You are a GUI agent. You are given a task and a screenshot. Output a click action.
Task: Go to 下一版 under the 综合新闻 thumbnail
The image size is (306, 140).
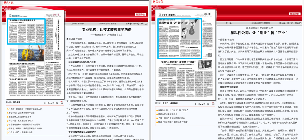(x=55, y=103)
